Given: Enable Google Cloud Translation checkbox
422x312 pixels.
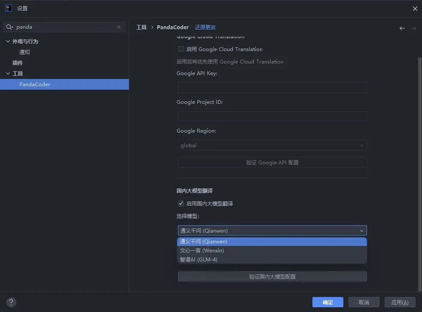Looking at the screenshot, I should [181, 49].
